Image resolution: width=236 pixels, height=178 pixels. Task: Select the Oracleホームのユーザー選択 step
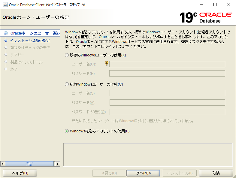click(x=35, y=33)
